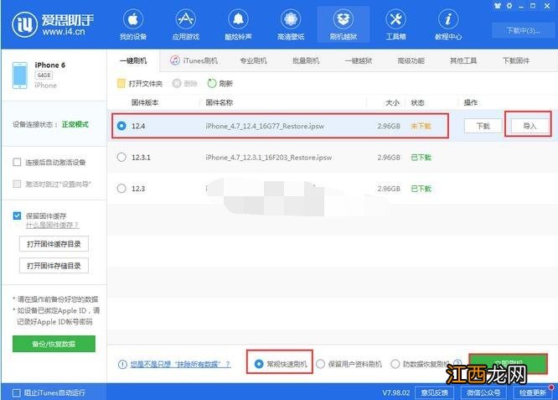558x400 pixels.
Task: Click the V7.98.02 version label
Action: coord(396,392)
